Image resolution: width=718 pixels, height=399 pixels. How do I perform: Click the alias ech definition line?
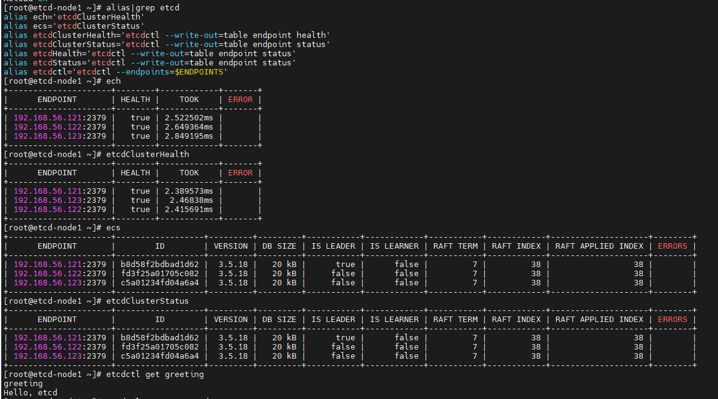point(74,16)
